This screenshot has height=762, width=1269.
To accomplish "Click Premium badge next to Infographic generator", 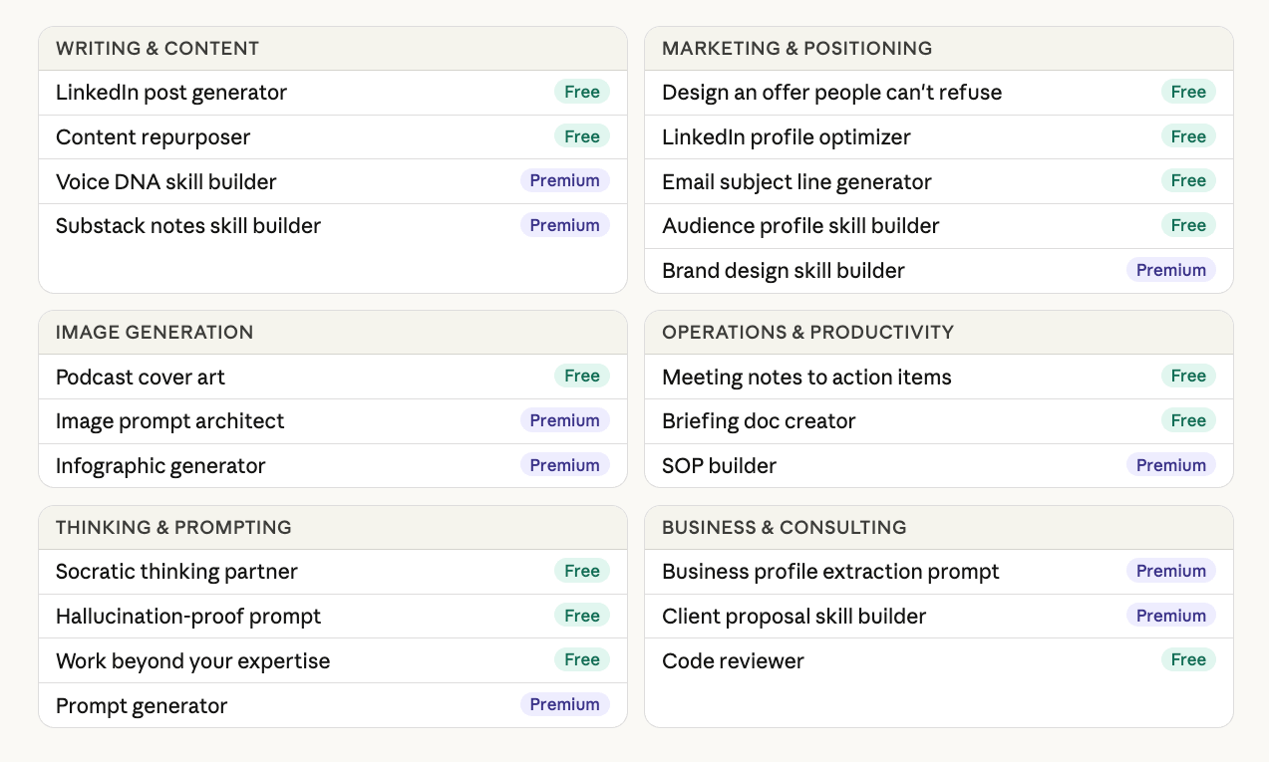I will click(x=565, y=465).
